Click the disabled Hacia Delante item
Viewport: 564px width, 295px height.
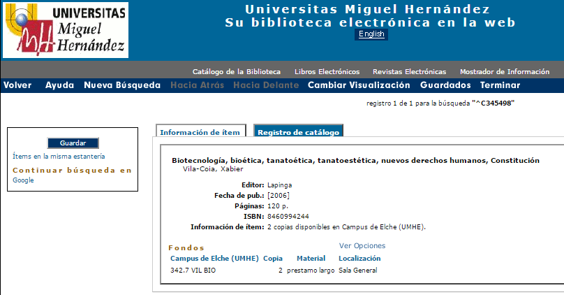(266, 85)
